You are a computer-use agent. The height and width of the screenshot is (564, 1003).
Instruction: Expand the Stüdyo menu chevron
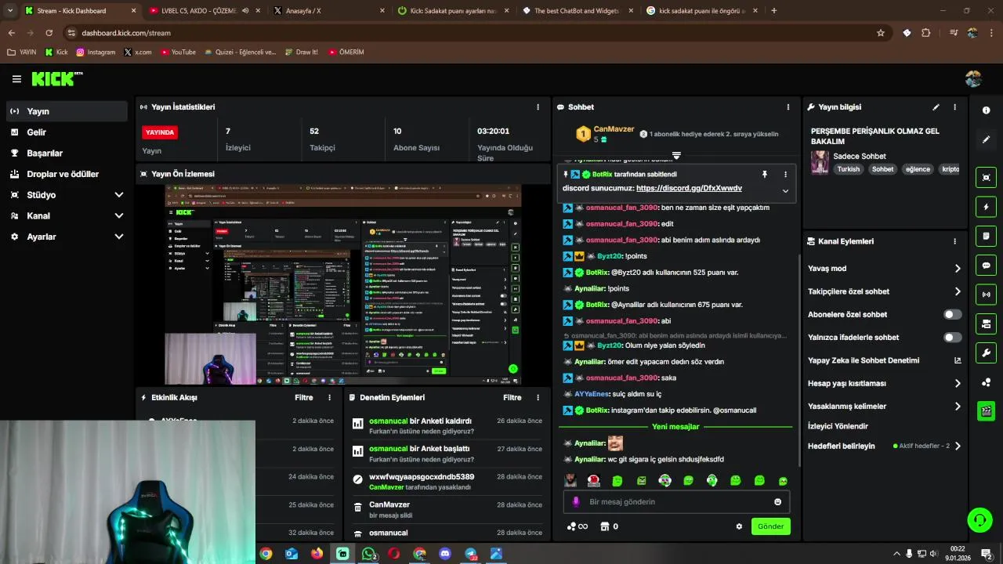click(119, 195)
